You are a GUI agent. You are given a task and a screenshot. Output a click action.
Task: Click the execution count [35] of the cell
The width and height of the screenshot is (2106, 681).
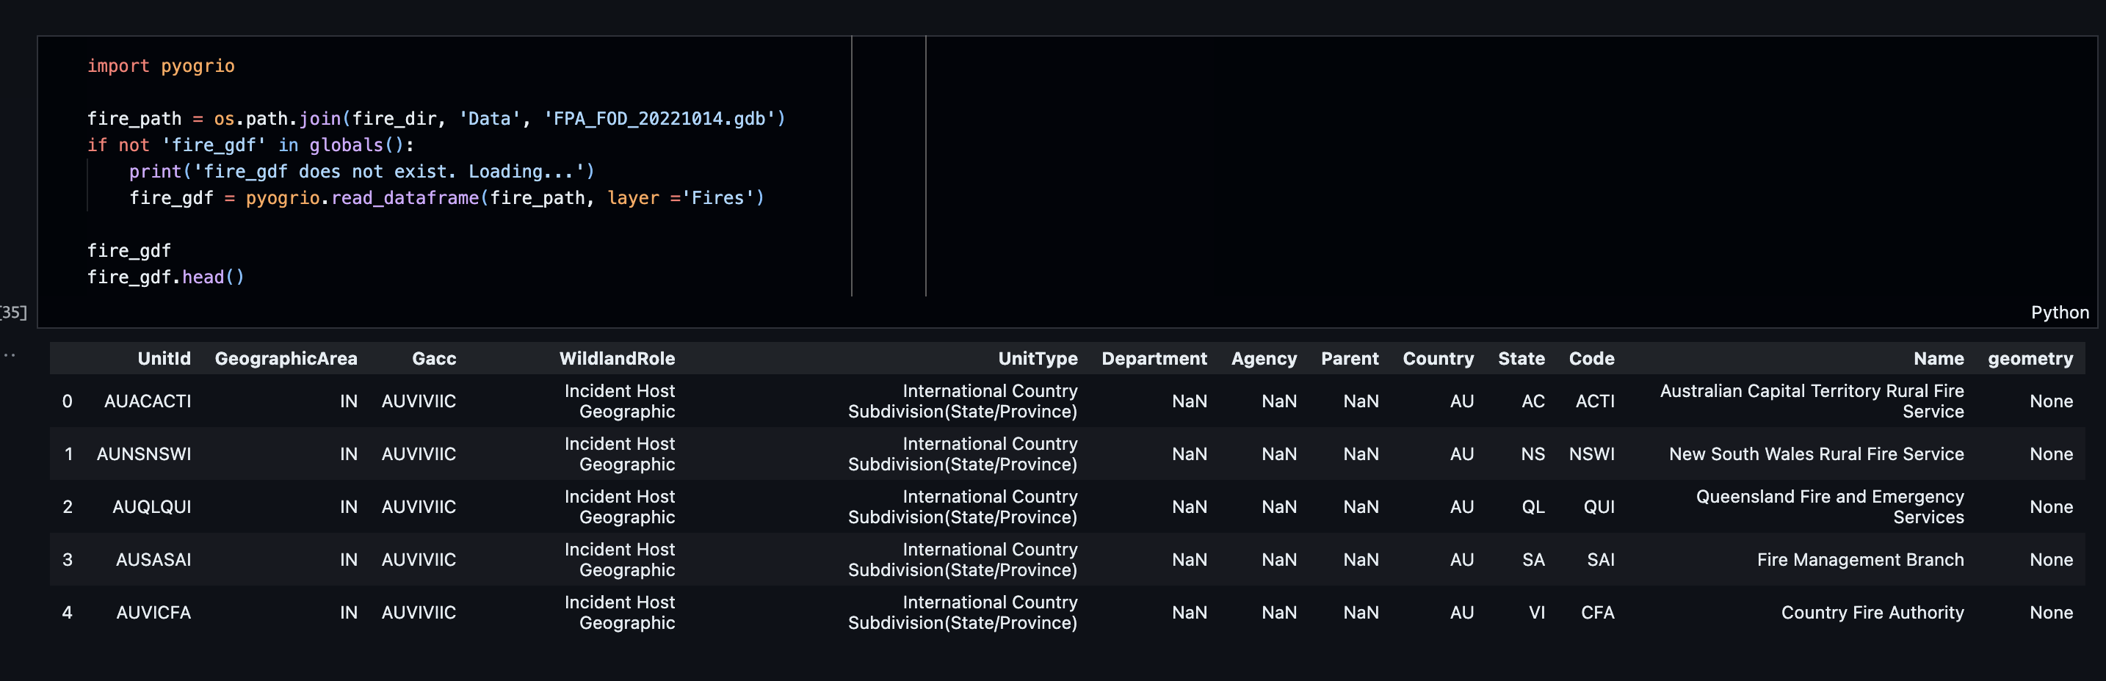(13, 311)
